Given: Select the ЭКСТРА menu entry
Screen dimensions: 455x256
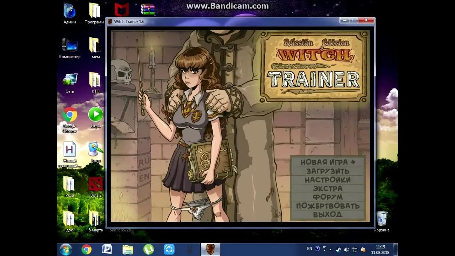Looking at the screenshot, I should tap(328, 188).
